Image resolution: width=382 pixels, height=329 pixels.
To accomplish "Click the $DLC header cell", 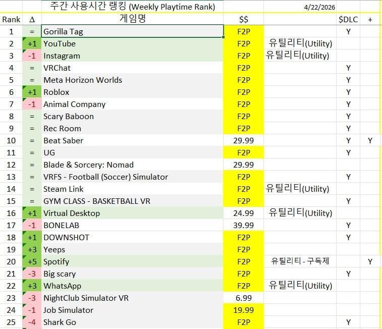I will [x=348, y=19].
